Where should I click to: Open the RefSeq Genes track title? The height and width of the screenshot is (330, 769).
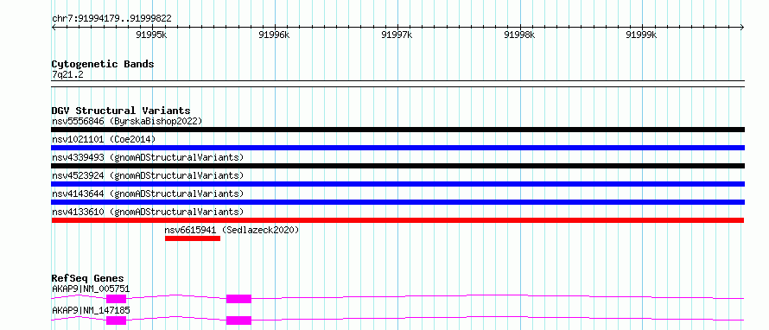pos(88,278)
